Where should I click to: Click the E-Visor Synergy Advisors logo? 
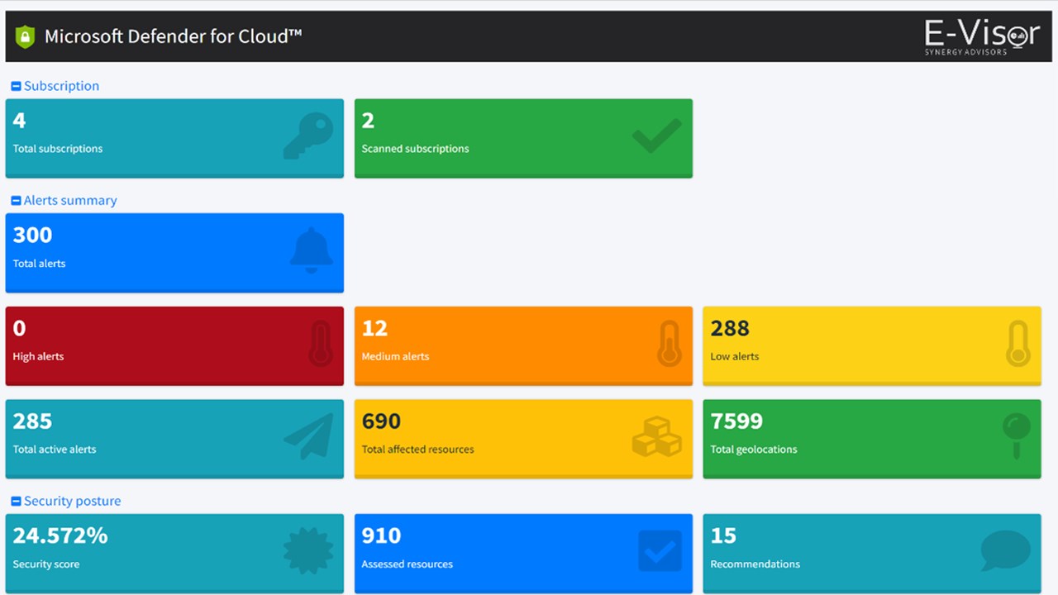click(x=982, y=37)
